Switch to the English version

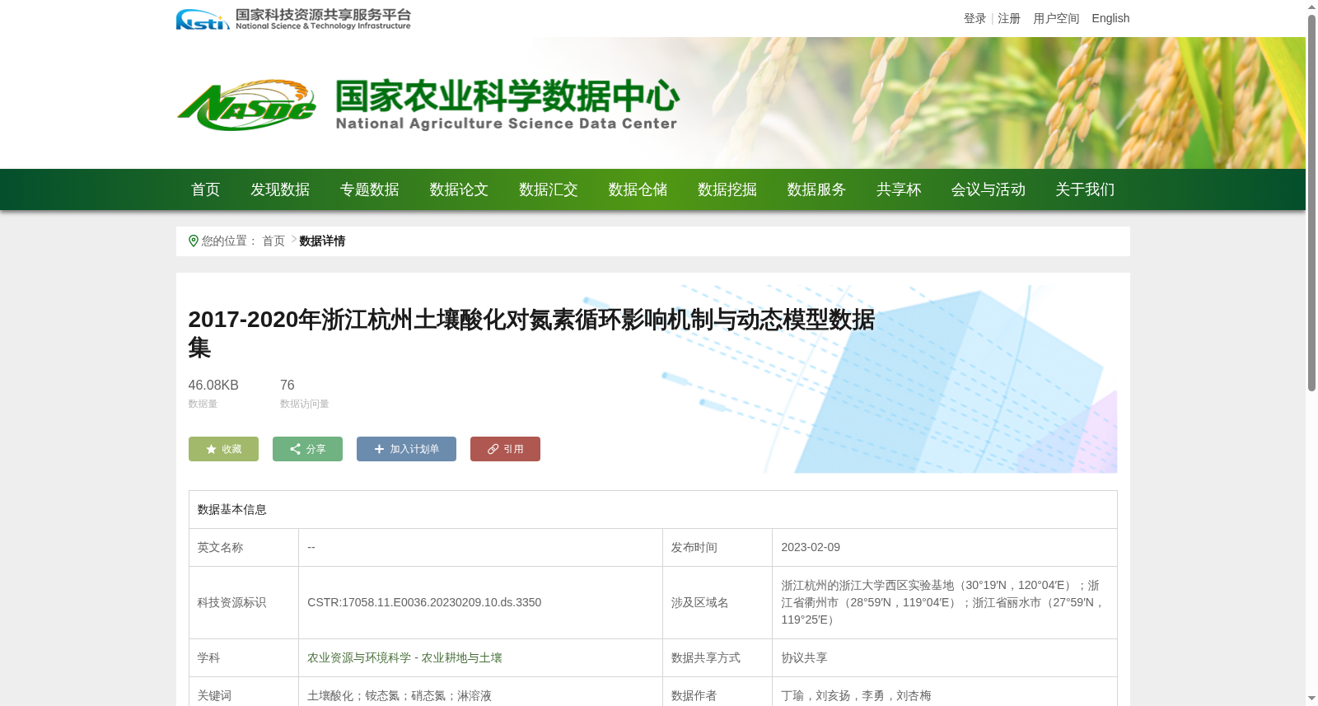(x=1110, y=18)
